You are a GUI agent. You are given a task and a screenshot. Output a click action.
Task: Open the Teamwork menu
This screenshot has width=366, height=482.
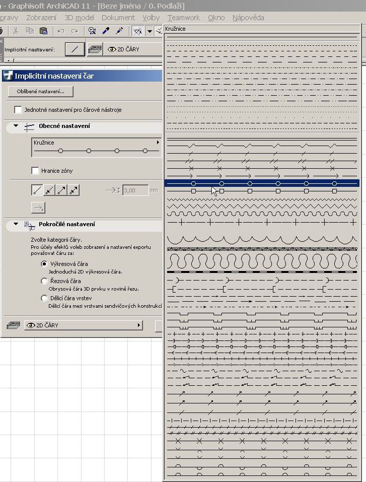pyautogui.click(x=184, y=18)
